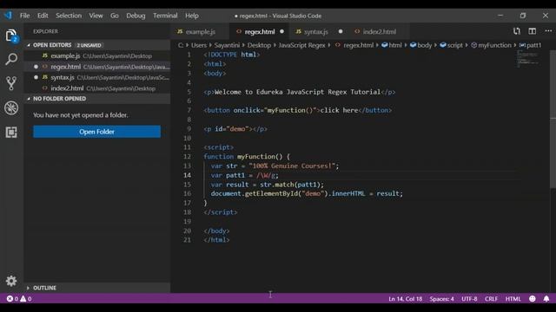556x312 pixels.
Task: Open the Search view icon
Action: 11,59
